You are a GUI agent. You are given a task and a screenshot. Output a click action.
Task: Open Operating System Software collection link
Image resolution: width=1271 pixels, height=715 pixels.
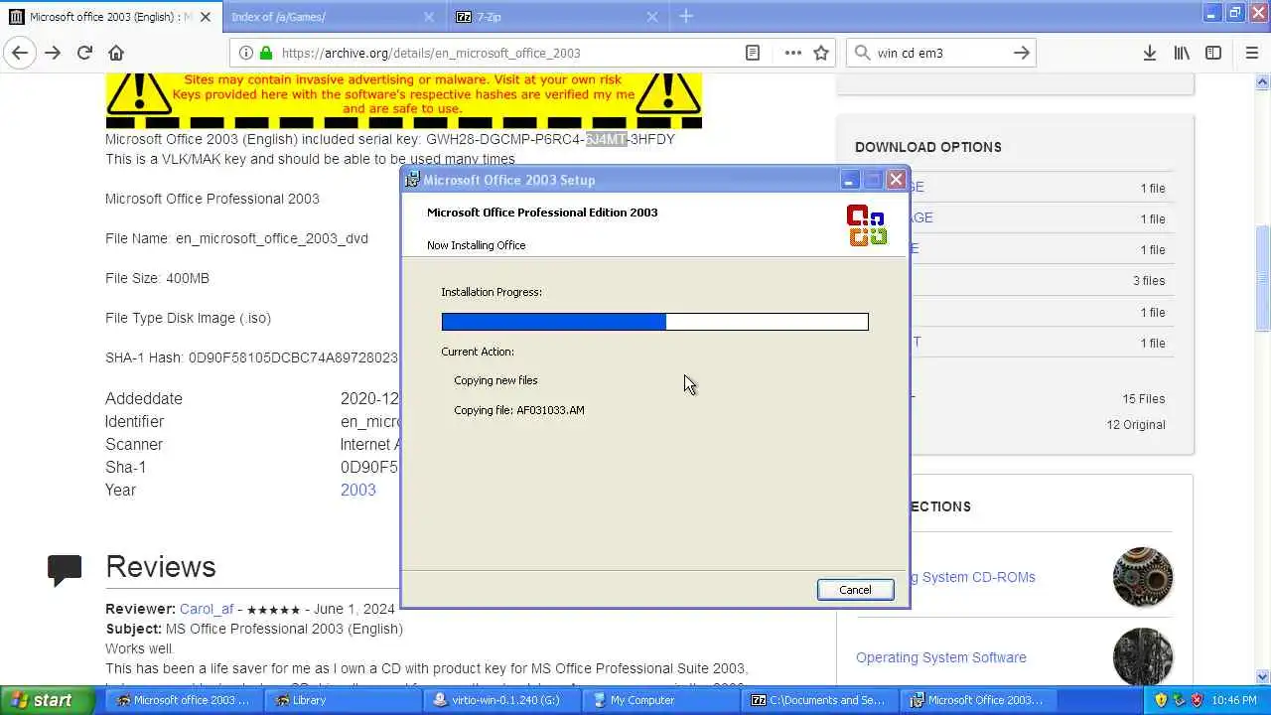tap(941, 657)
